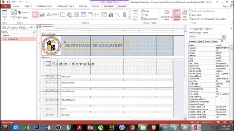
Task: Click View Code
Action: [x=195, y=15]
